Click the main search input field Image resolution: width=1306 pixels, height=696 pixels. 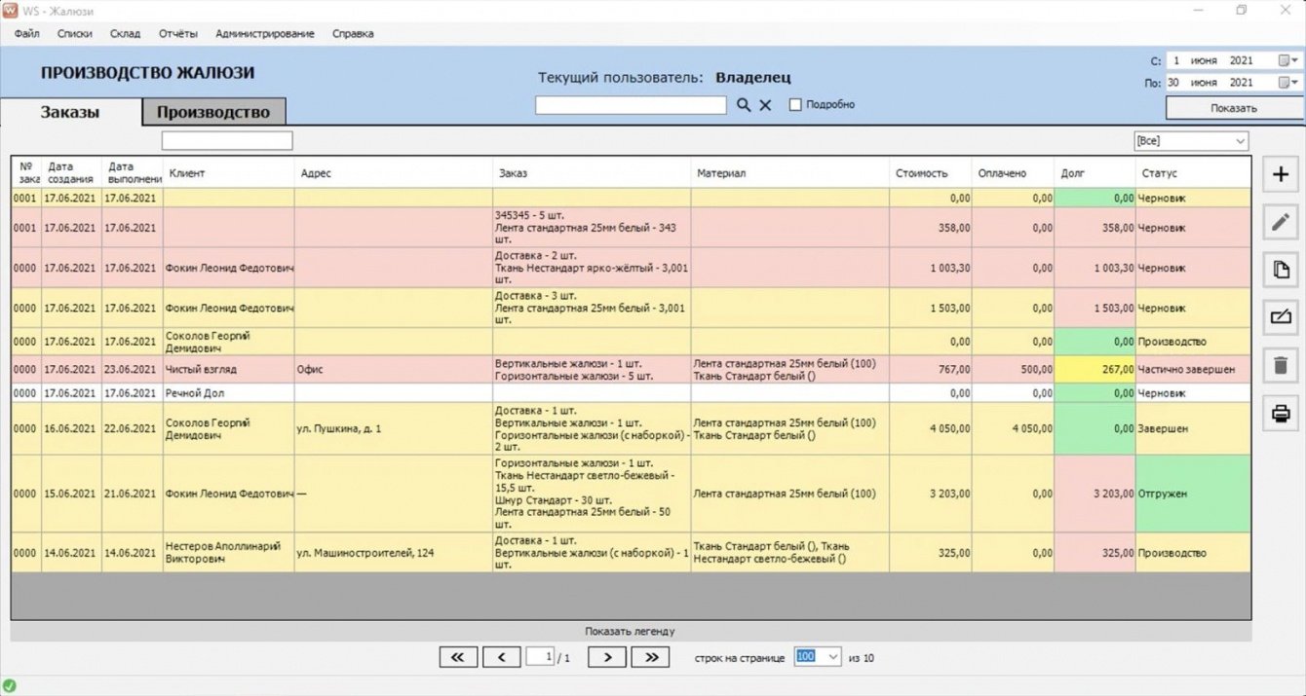pyautogui.click(x=631, y=105)
